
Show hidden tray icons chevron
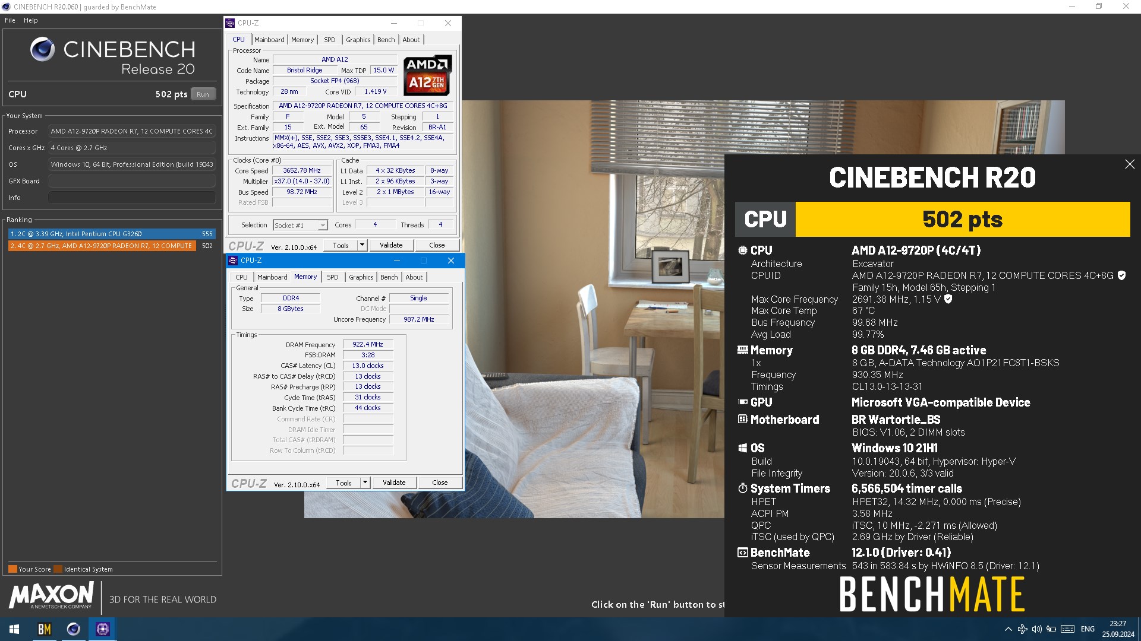coord(1008,629)
